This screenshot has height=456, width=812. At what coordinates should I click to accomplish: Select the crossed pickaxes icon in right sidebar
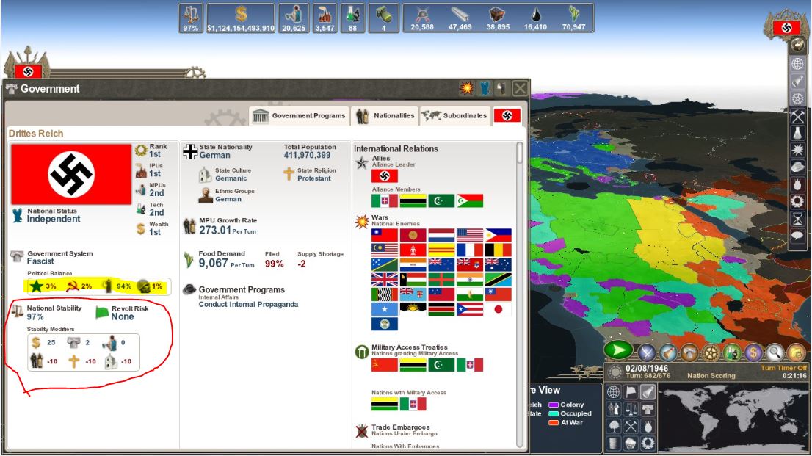coord(797,116)
